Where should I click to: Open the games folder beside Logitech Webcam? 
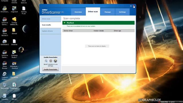(14, 75)
